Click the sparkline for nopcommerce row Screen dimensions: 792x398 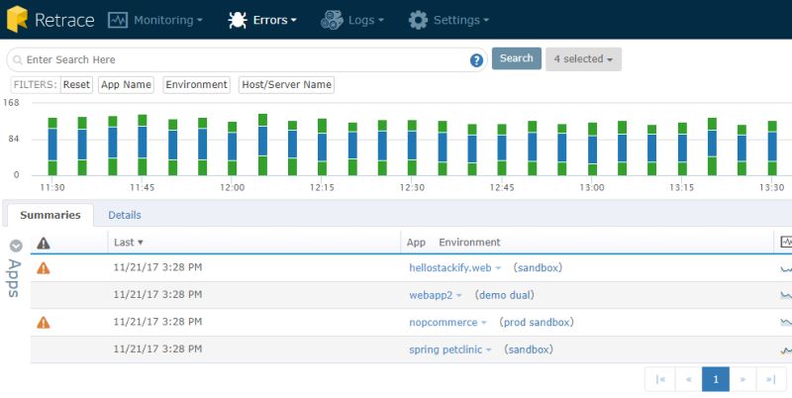786,322
